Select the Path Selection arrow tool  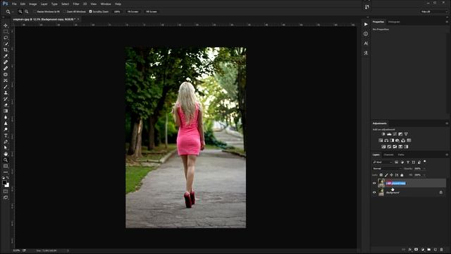click(x=6, y=147)
